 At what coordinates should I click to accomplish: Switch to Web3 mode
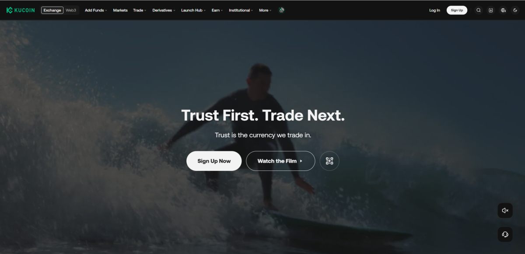71,10
